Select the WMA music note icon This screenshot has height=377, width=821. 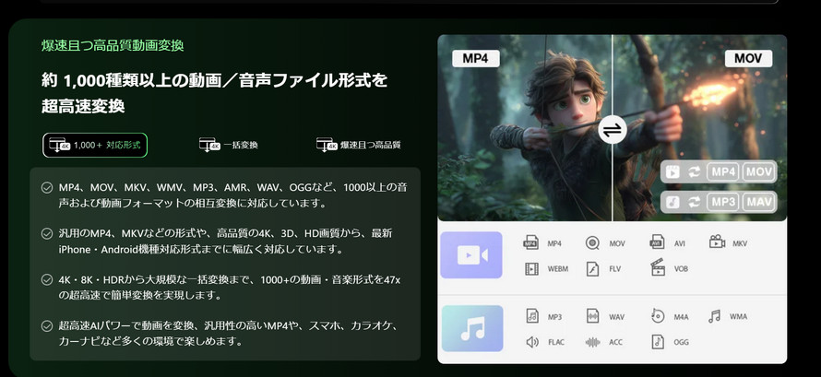tap(714, 316)
